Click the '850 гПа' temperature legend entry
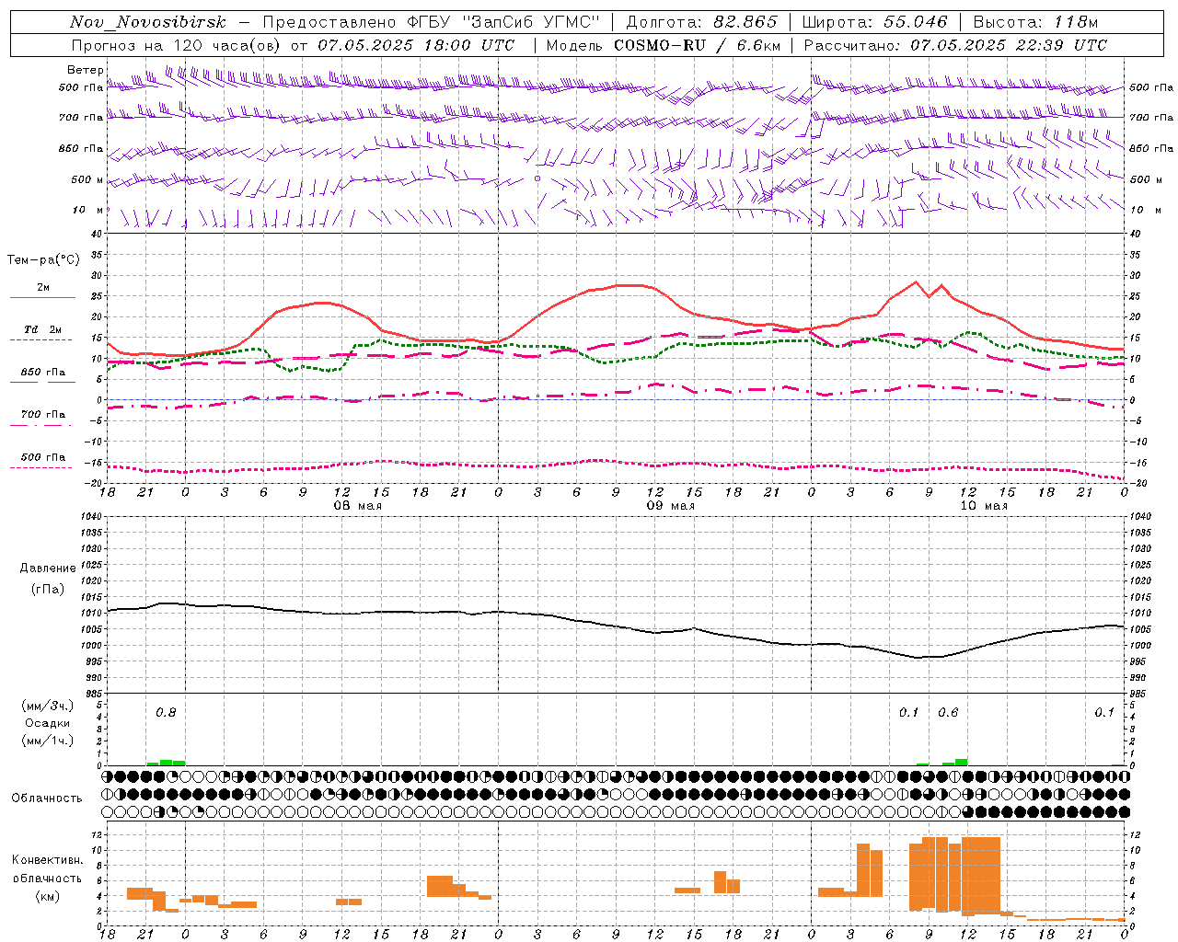Viewport: 1178px width, 942px height. pyautogui.click(x=43, y=373)
